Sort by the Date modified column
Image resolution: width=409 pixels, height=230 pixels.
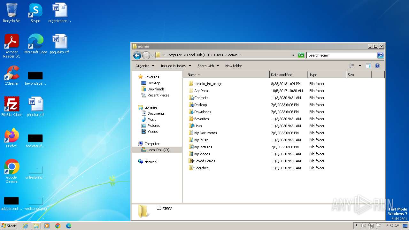click(289, 75)
